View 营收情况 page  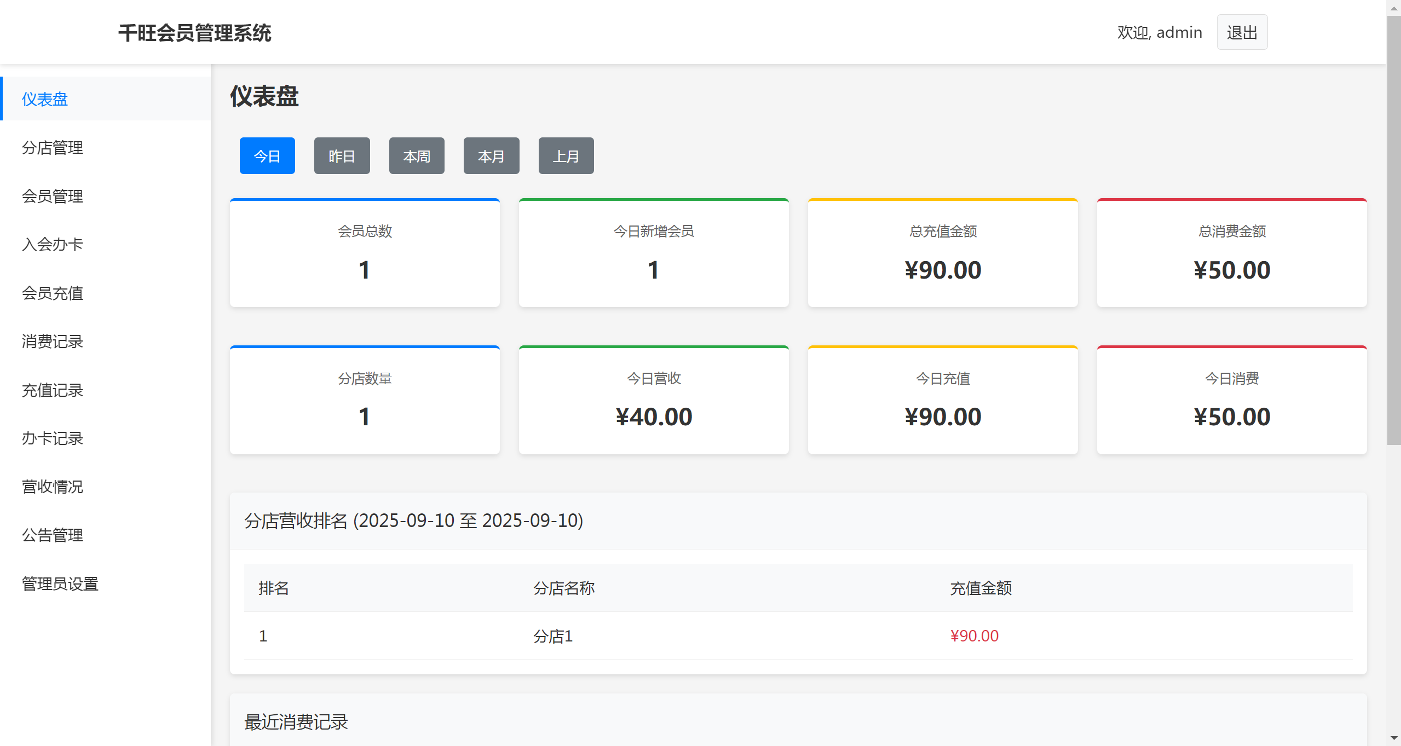(53, 487)
